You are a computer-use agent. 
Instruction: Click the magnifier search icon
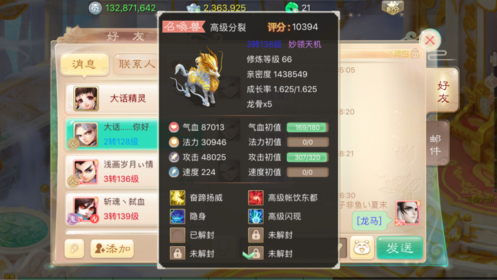pos(74,248)
